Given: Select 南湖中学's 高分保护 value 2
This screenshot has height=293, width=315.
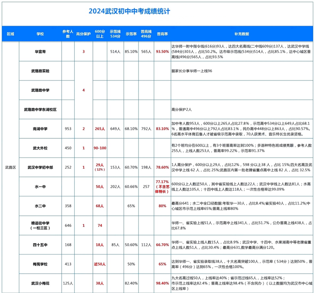Looking at the screenshot, I should click(84, 129).
